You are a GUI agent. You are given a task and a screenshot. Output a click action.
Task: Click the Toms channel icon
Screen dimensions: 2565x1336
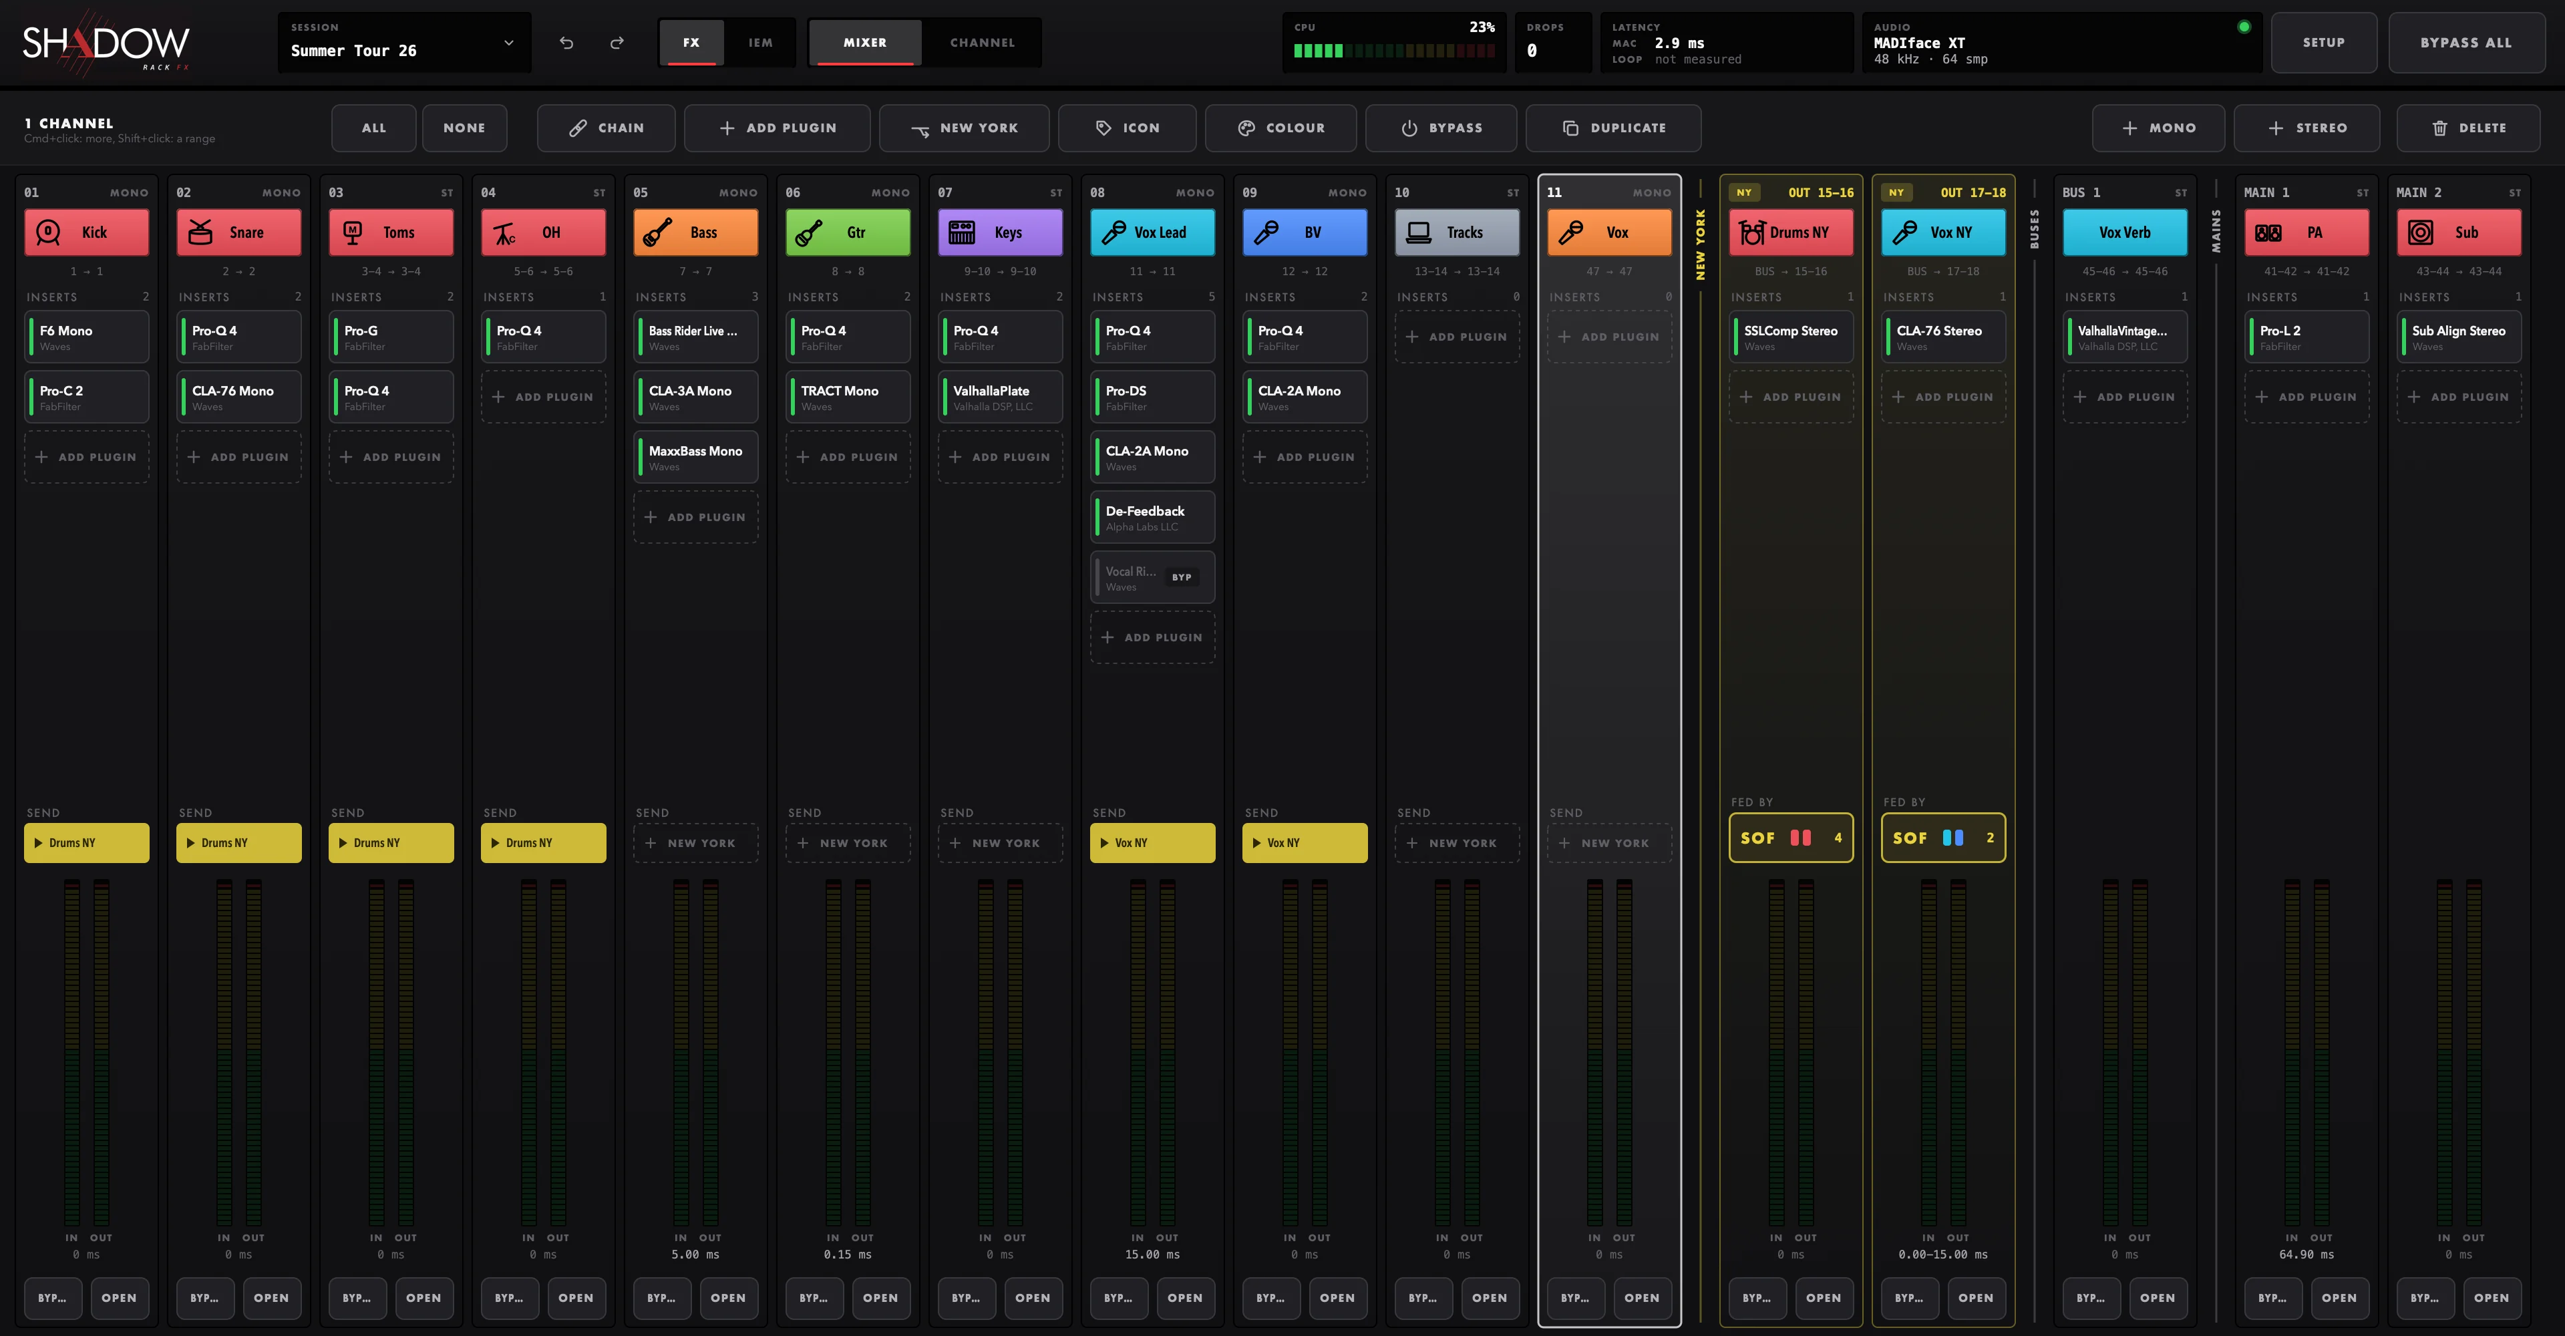coord(353,232)
